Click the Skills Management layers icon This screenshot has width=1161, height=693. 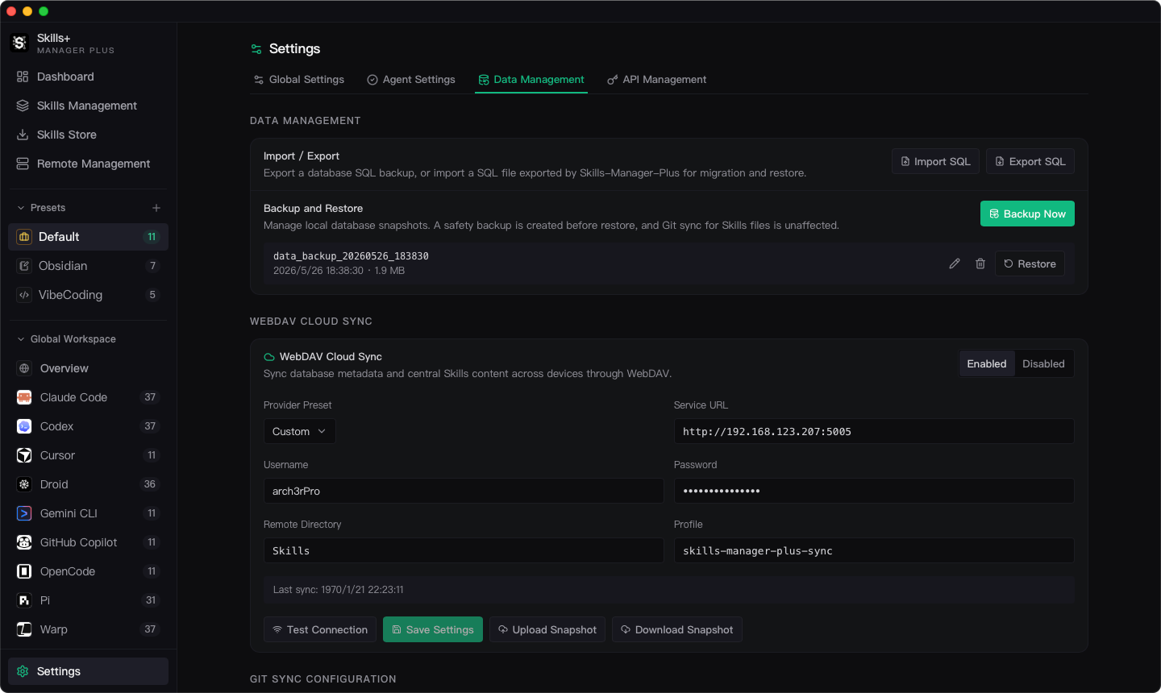[x=23, y=106]
